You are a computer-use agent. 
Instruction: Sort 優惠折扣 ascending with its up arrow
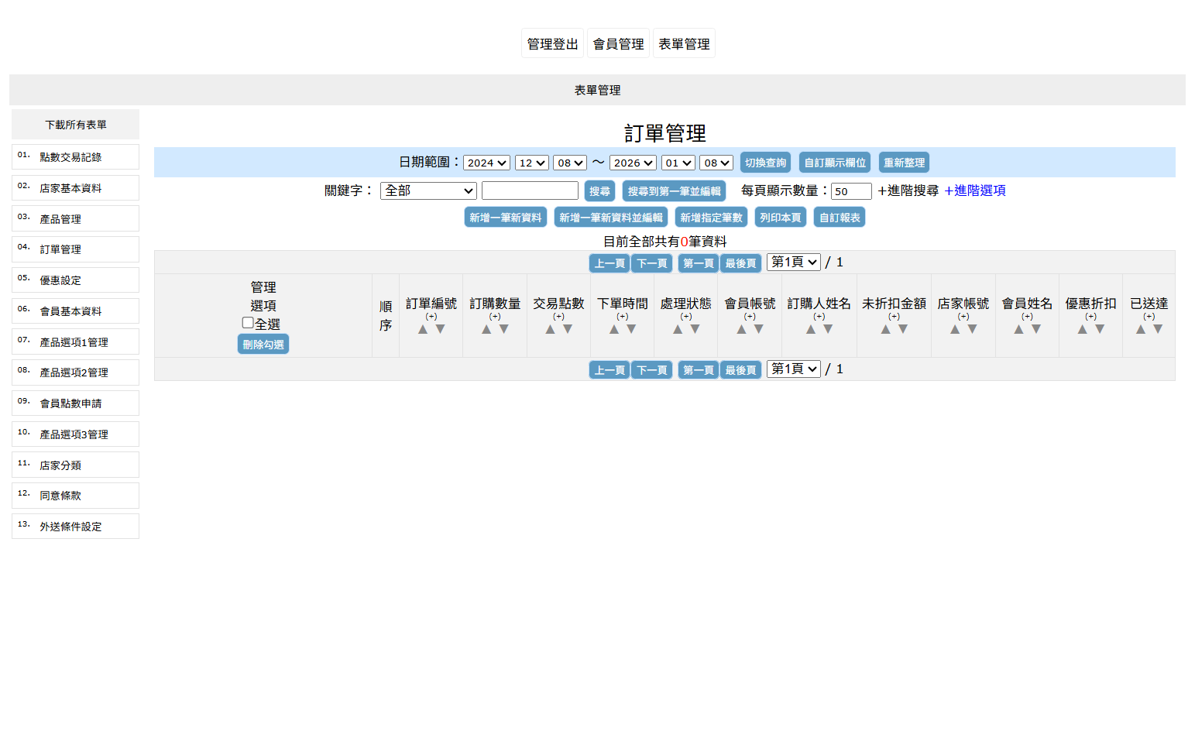click(1083, 329)
